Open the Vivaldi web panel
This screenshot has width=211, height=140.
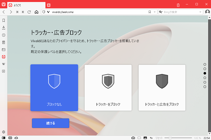pyautogui.click(x=4, y=57)
